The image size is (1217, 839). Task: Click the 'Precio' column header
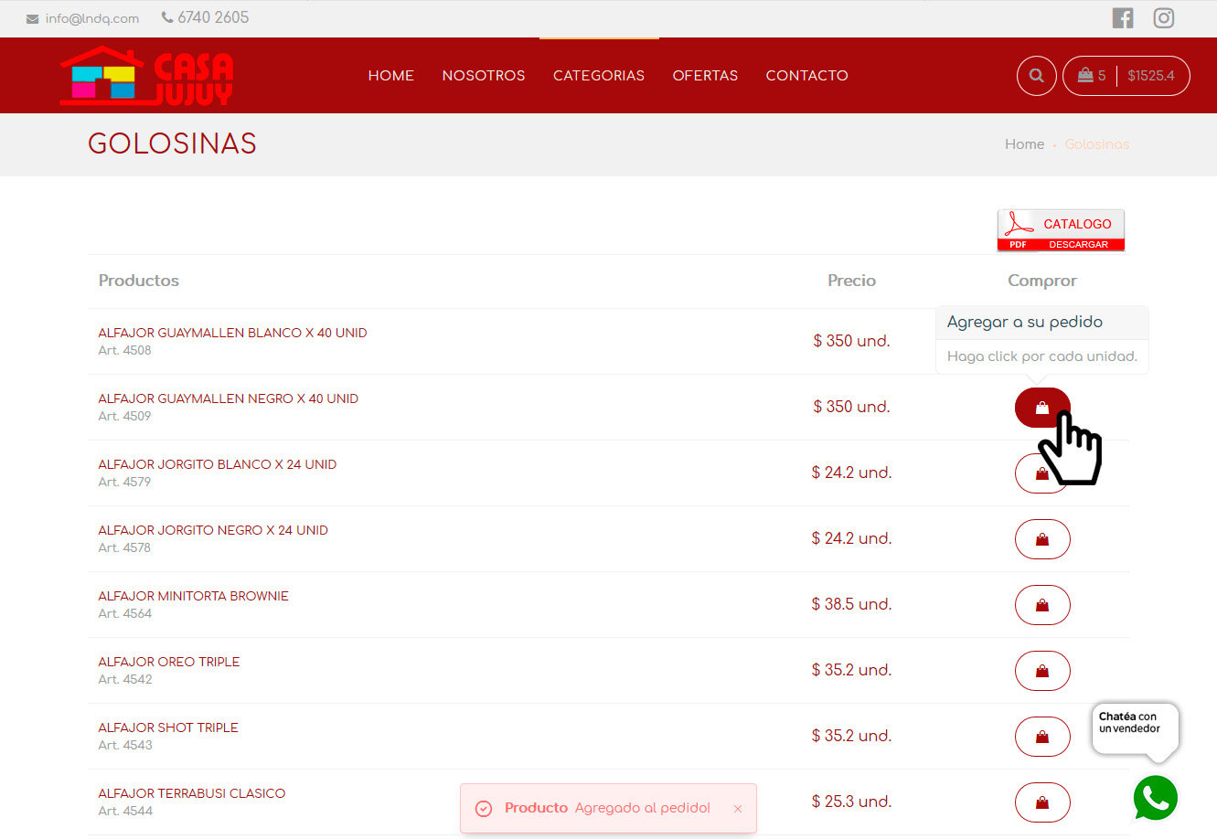(851, 281)
